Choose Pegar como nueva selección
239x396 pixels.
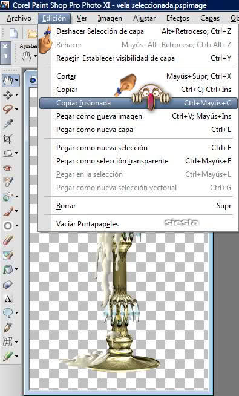139,148
